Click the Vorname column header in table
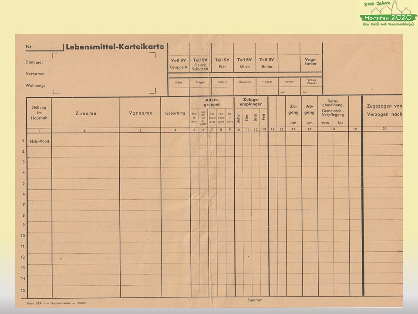Image resolution: width=418 pixels, height=314 pixels. point(141,113)
